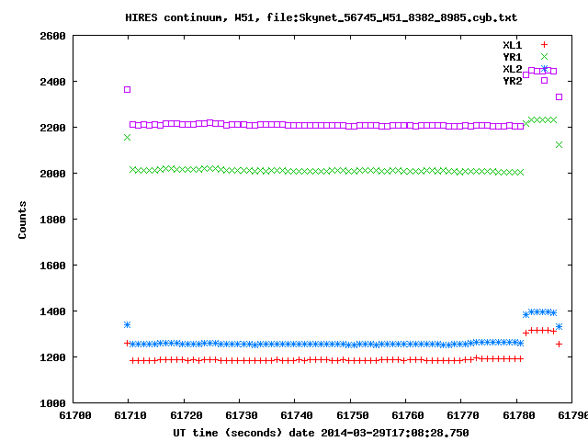This screenshot has height=441, width=588.
Task: Click the 61780 x-axis tick label
Action: 518,415
